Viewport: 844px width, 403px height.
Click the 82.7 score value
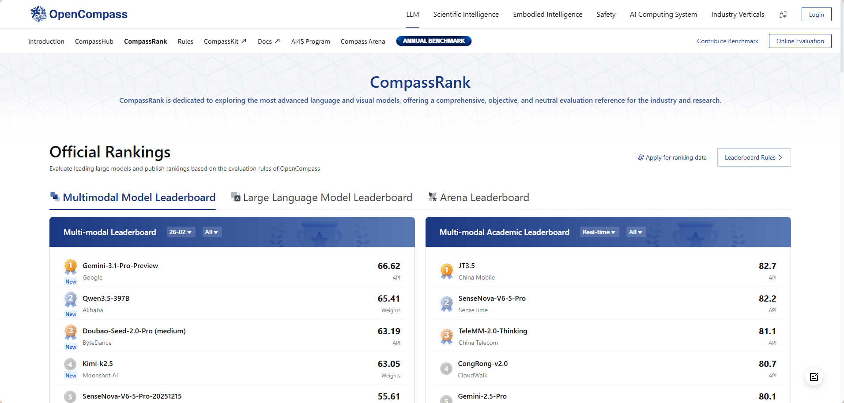point(768,266)
